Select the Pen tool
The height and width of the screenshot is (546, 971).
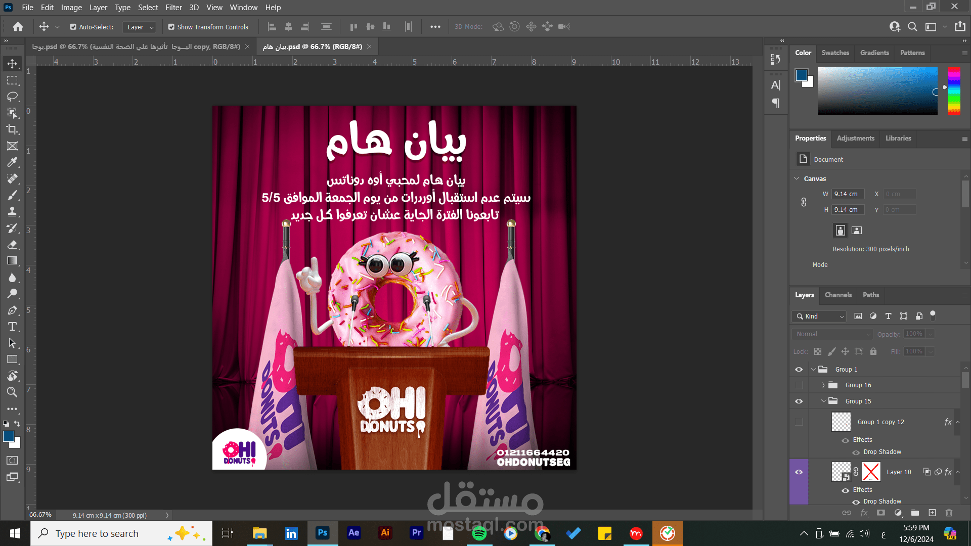coord(12,310)
